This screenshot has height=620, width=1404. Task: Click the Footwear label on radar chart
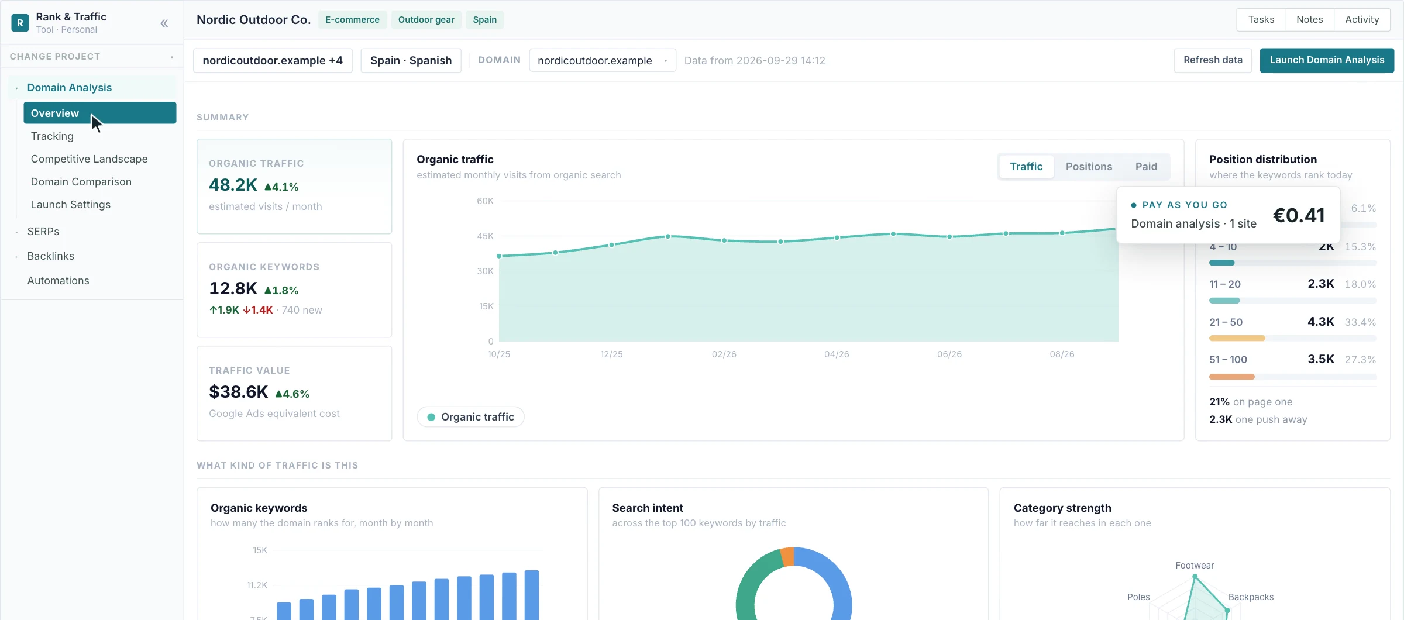pos(1195,566)
